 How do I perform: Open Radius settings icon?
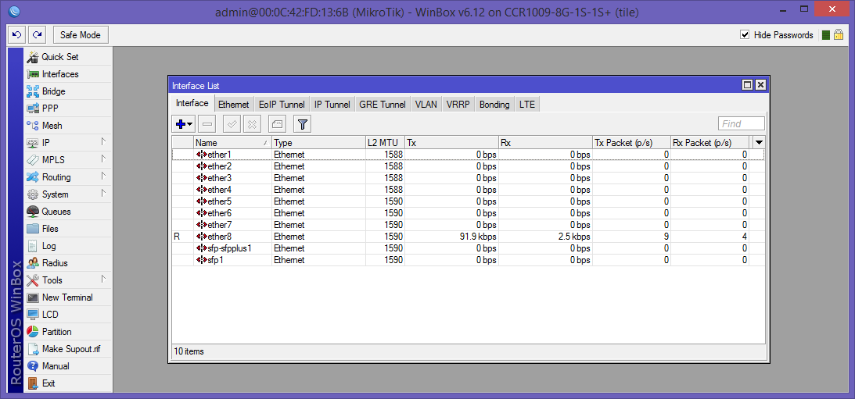pyautogui.click(x=33, y=263)
